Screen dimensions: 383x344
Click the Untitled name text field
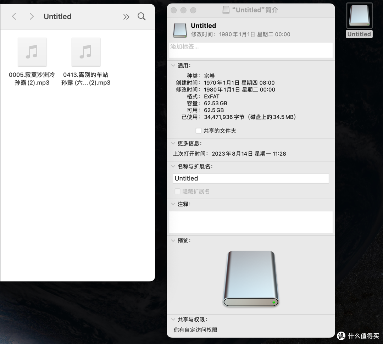click(251, 178)
